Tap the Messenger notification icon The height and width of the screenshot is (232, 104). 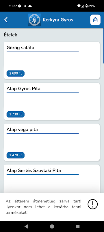20,6
